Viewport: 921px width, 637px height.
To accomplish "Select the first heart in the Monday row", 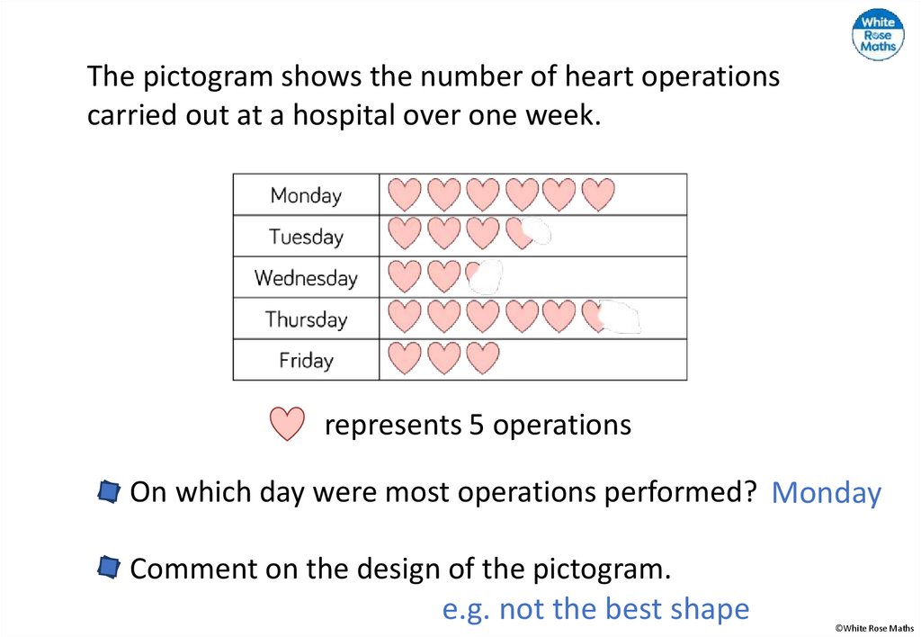I will click(x=404, y=194).
